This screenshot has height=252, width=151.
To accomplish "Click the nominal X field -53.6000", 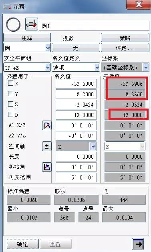I will (76, 84).
